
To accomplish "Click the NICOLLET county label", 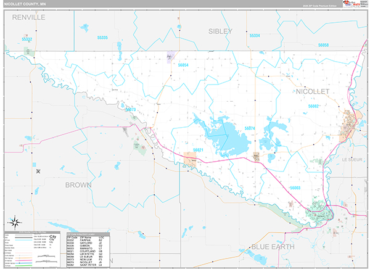I will (313, 92).
